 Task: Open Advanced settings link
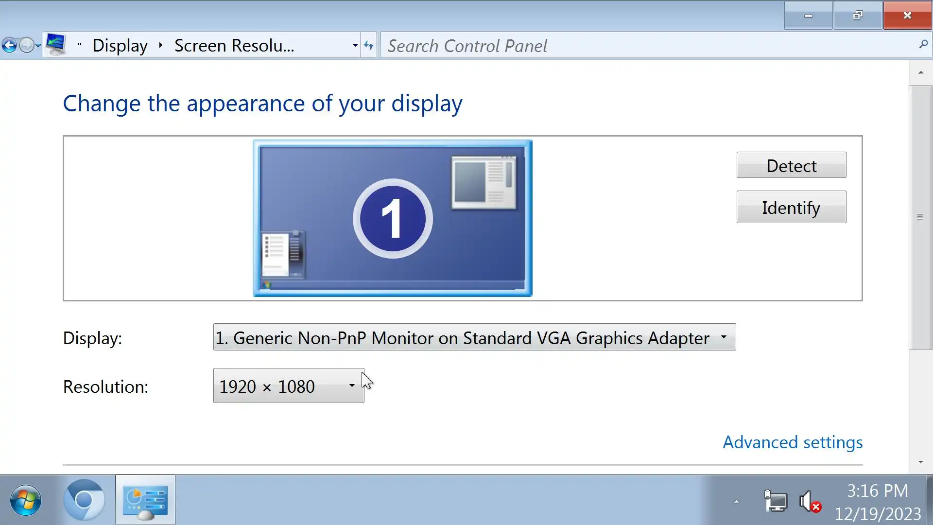click(x=793, y=442)
